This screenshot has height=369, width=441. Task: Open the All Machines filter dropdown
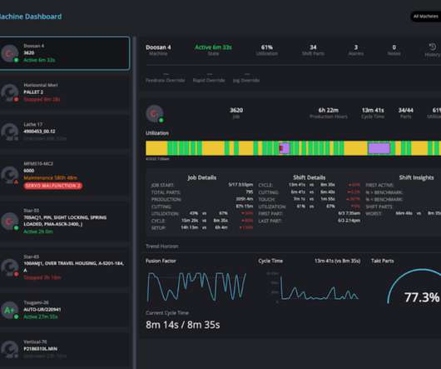click(425, 17)
